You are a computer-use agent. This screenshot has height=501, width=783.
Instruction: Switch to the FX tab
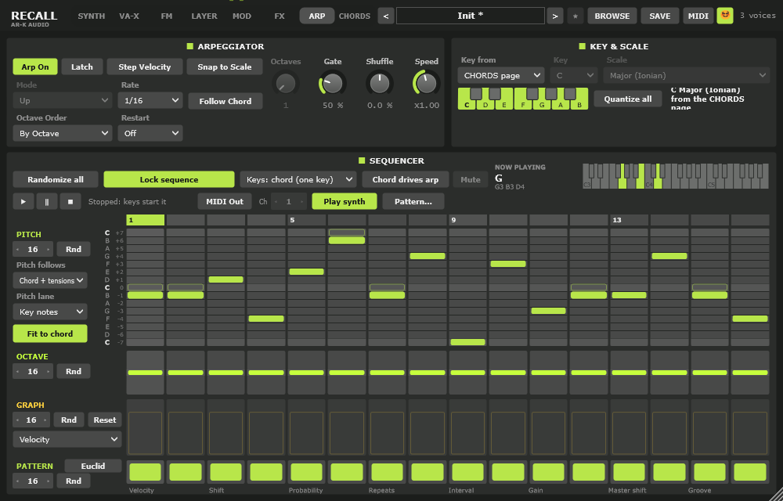click(280, 16)
